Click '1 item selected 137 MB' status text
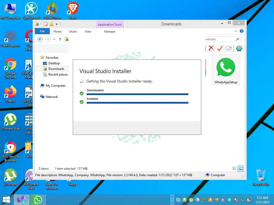The width and height of the screenshot is (274, 205). tap(71, 169)
